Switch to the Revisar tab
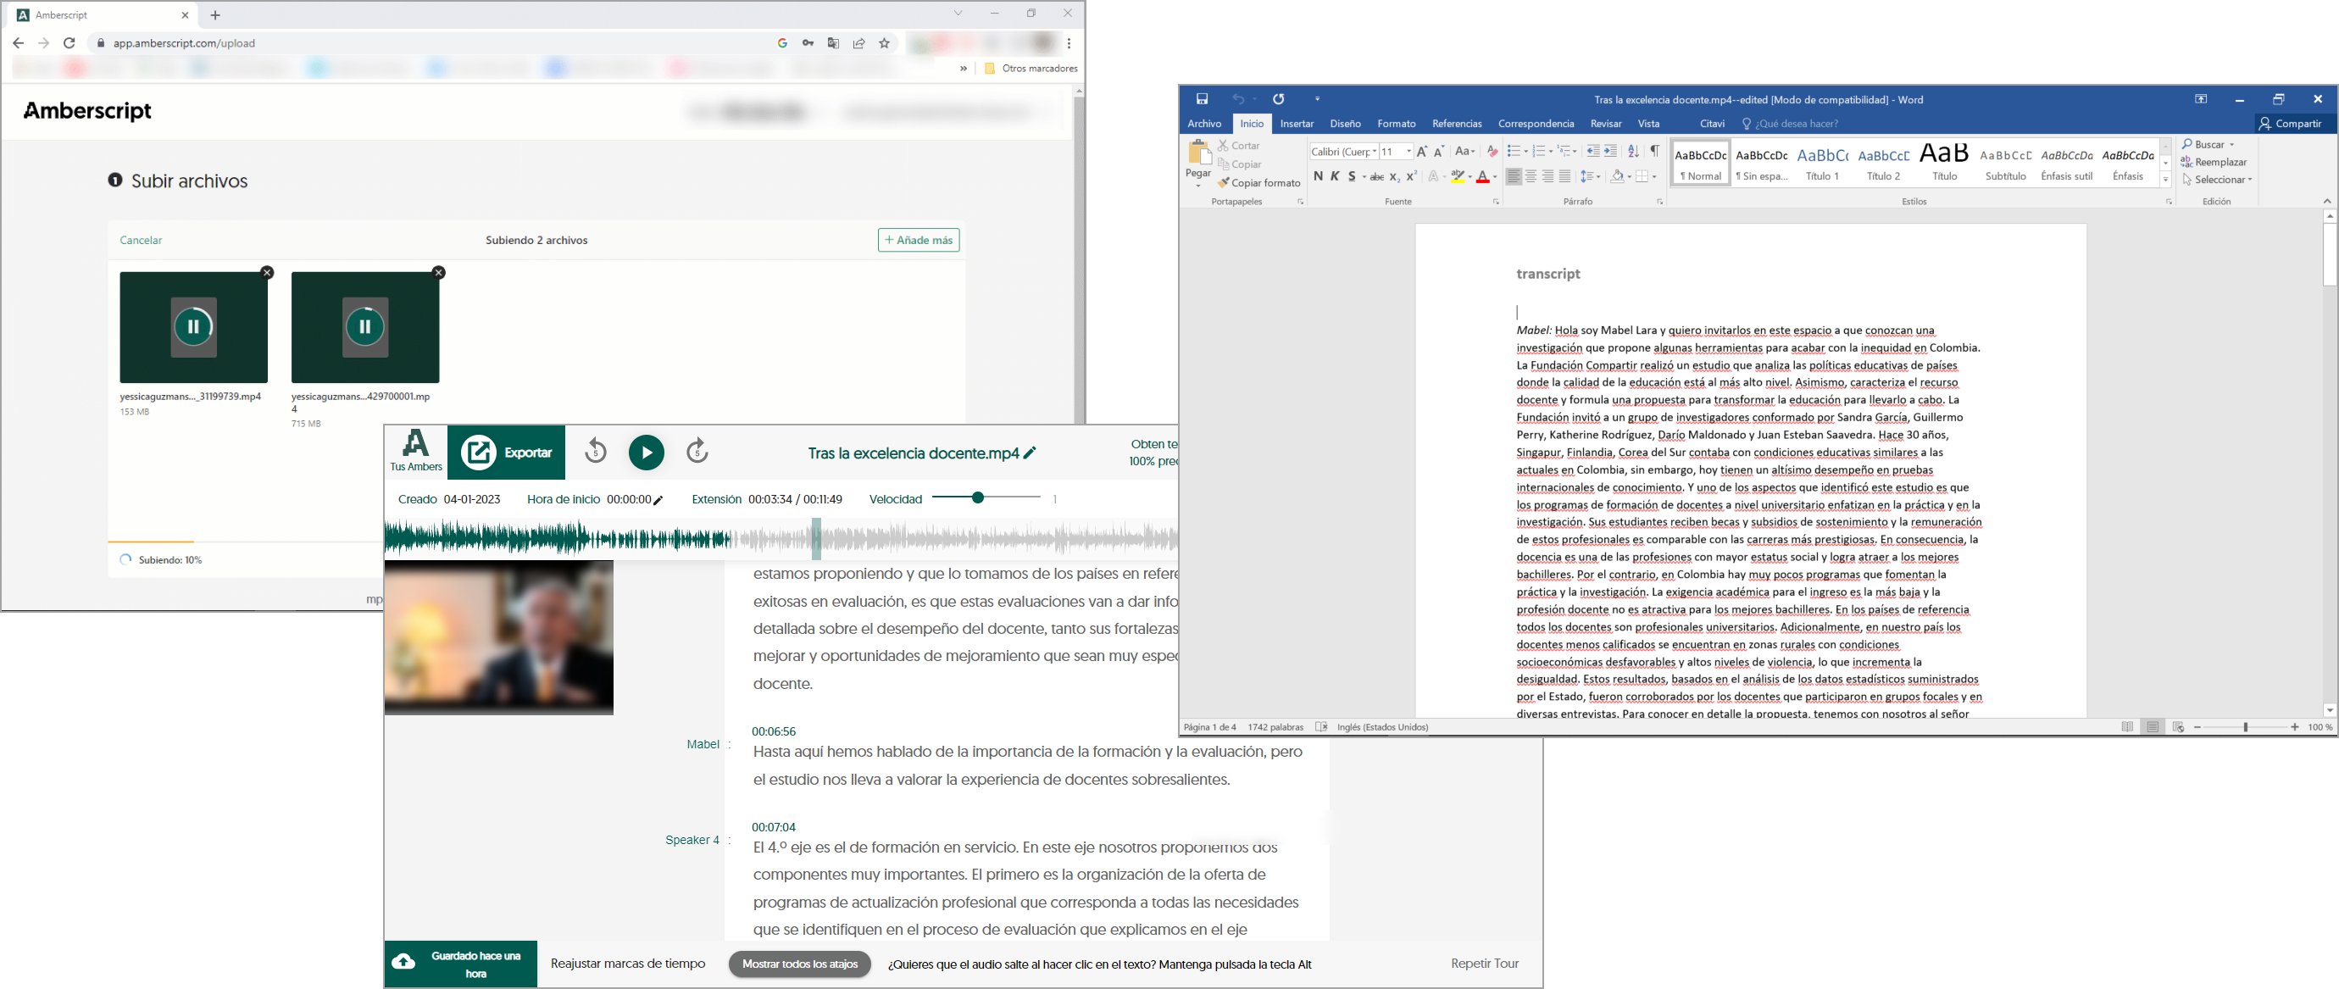Viewport: 2339px width, 989px height. click(1605, 124)
